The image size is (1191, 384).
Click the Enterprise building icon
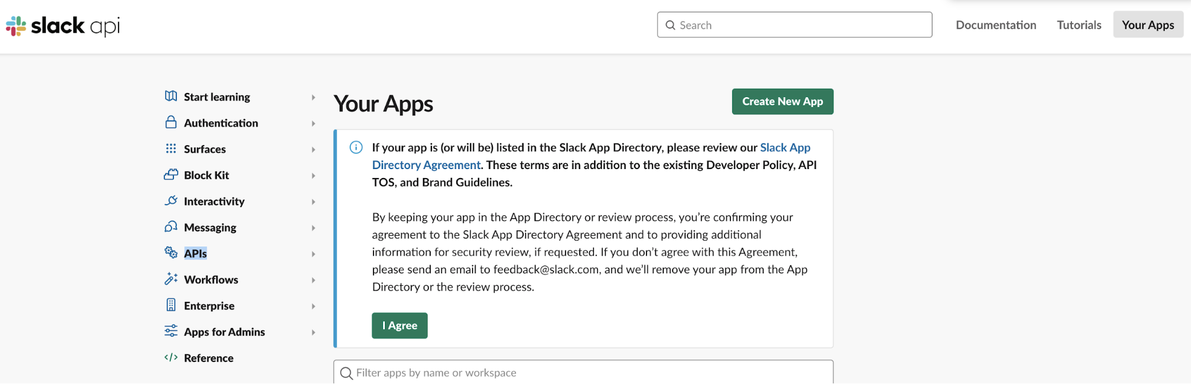(171, 305)
